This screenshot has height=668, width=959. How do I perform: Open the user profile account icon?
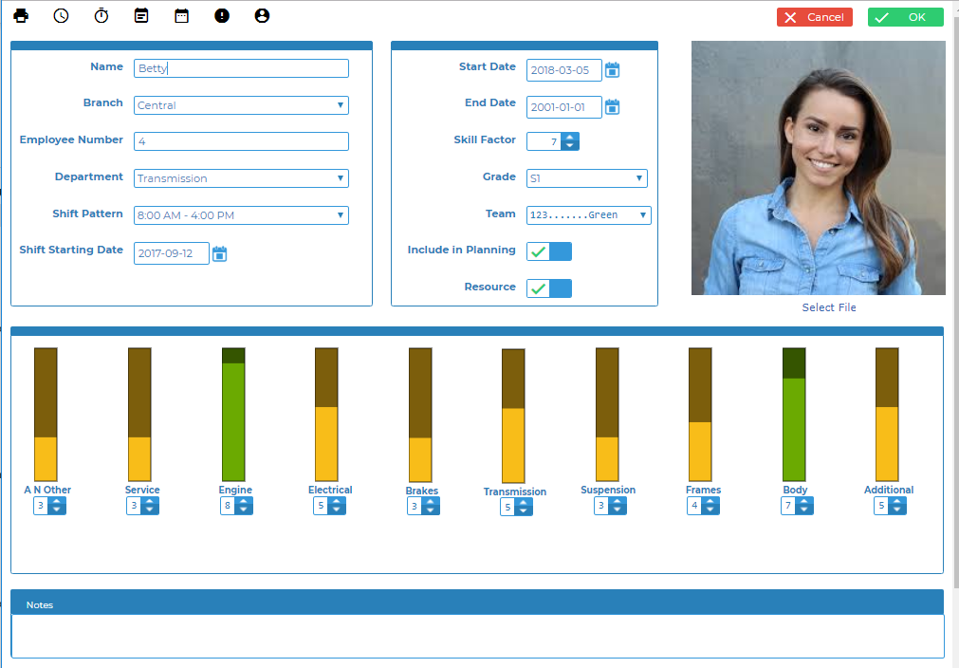[x=262, y=16]
